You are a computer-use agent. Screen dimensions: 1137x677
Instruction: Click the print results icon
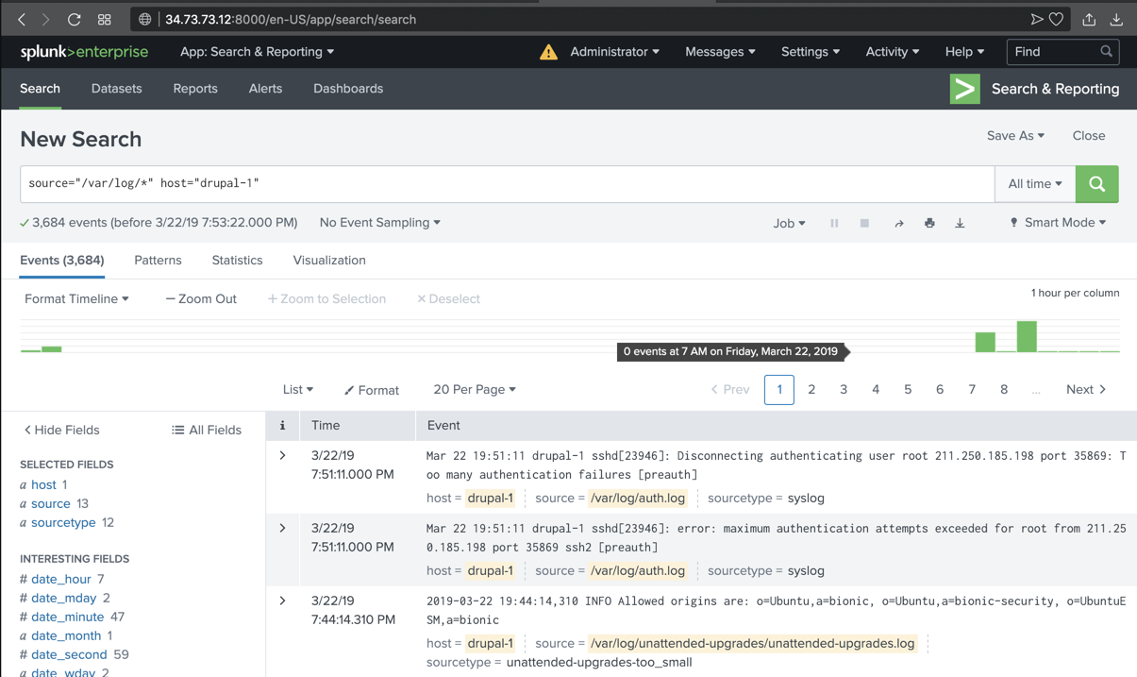click(x=929, y=224)
